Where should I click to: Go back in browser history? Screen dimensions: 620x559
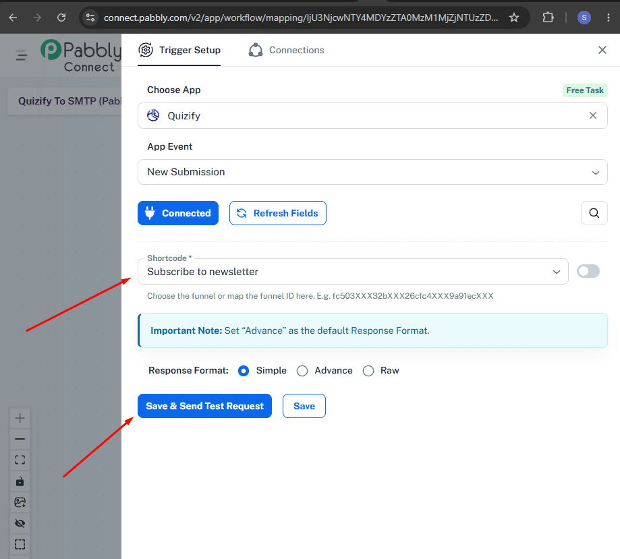point(13,18)
